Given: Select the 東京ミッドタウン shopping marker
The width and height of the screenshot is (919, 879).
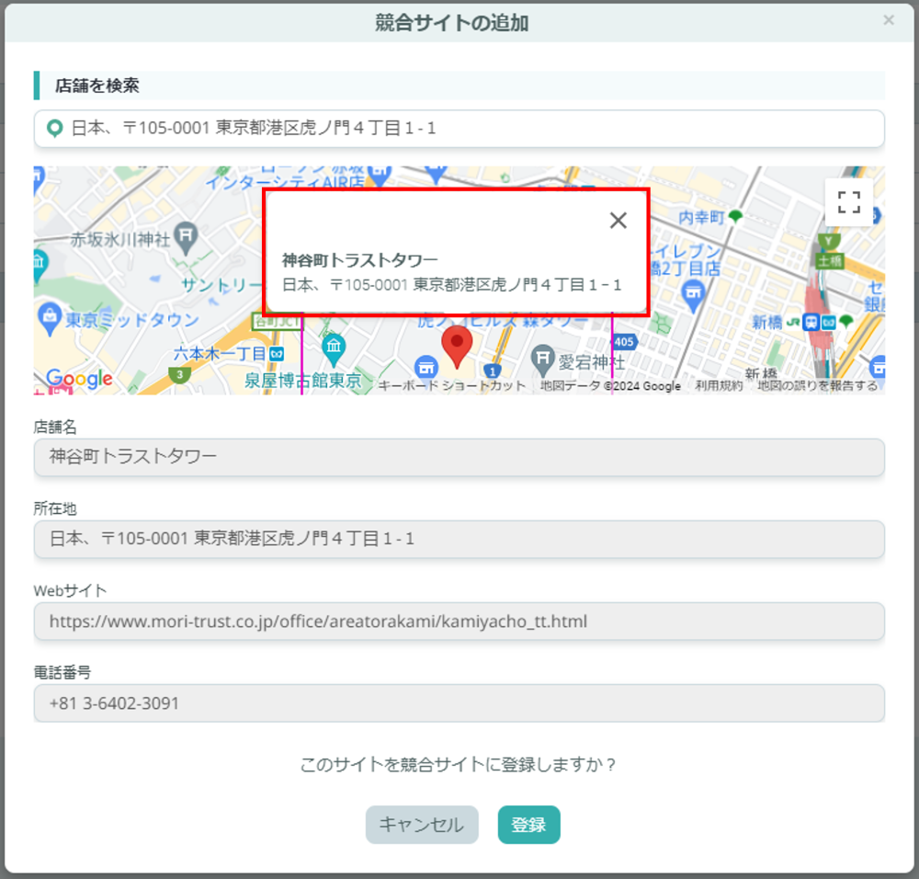Looking at the screenshot, I should pos(50,319).
